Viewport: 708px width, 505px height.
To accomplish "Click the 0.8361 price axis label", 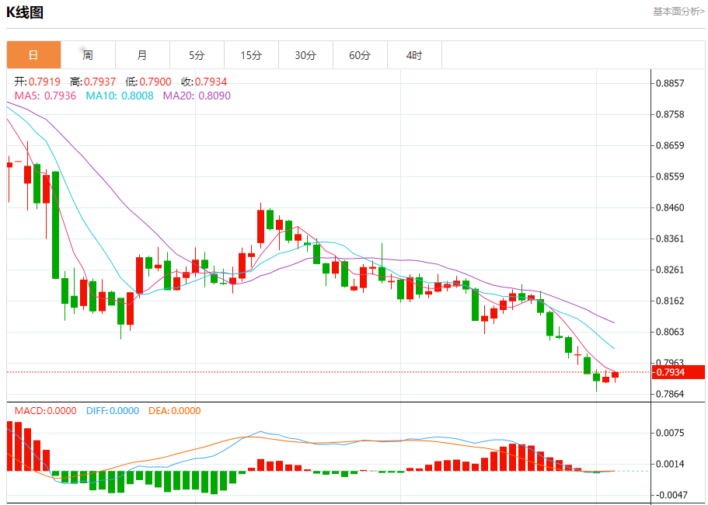I will pyautogui.click(x=670, y=239).
